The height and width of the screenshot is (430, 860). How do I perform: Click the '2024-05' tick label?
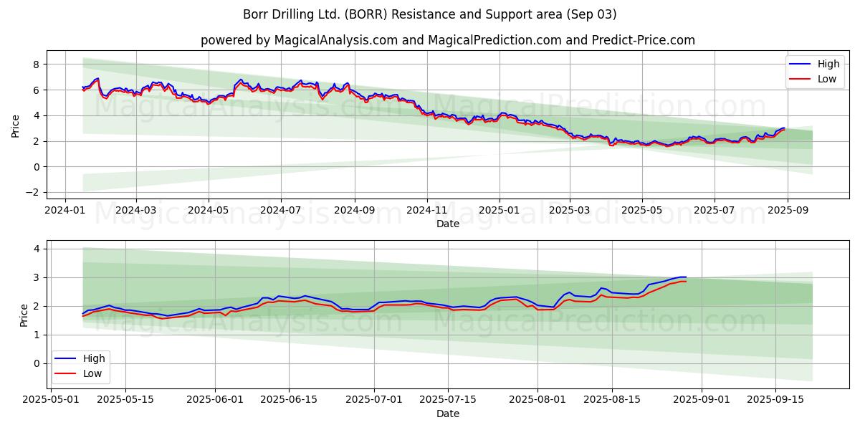point(209,210)
